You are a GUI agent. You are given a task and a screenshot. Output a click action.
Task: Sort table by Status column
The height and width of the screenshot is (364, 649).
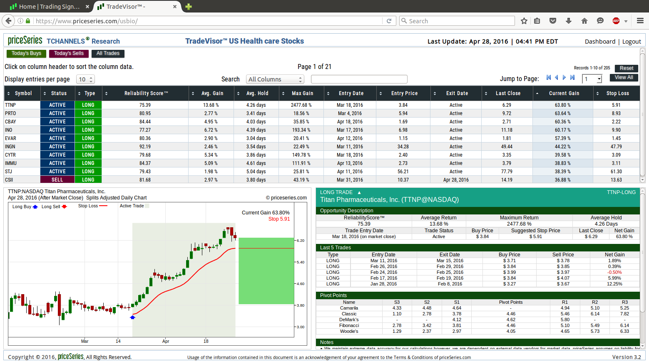tap(59, 93)
